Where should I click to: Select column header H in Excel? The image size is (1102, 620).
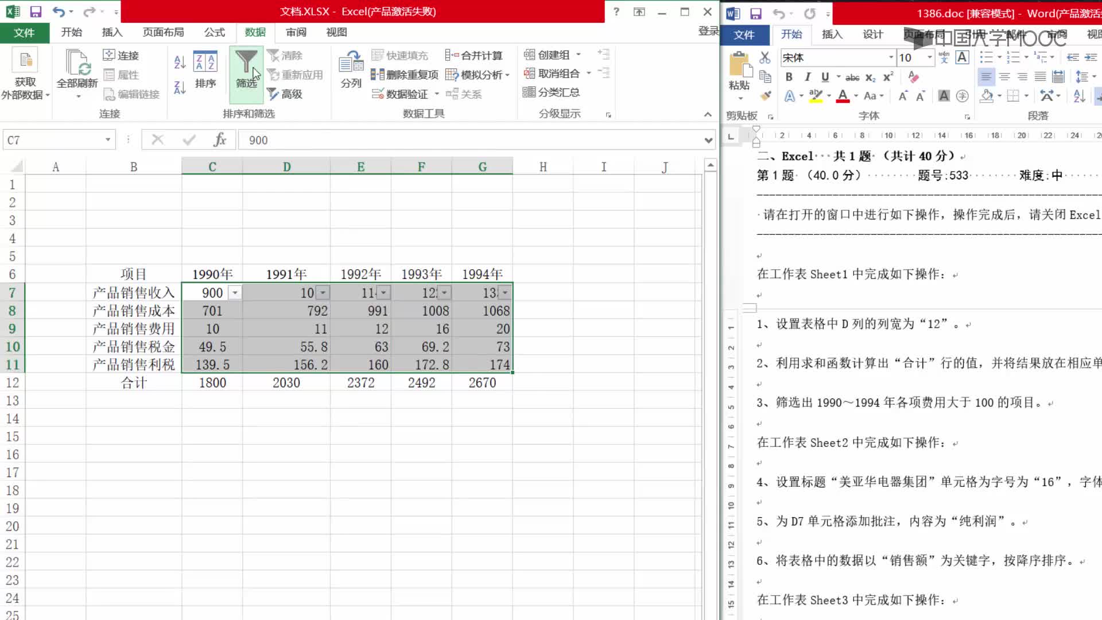[x=543, y=166]
